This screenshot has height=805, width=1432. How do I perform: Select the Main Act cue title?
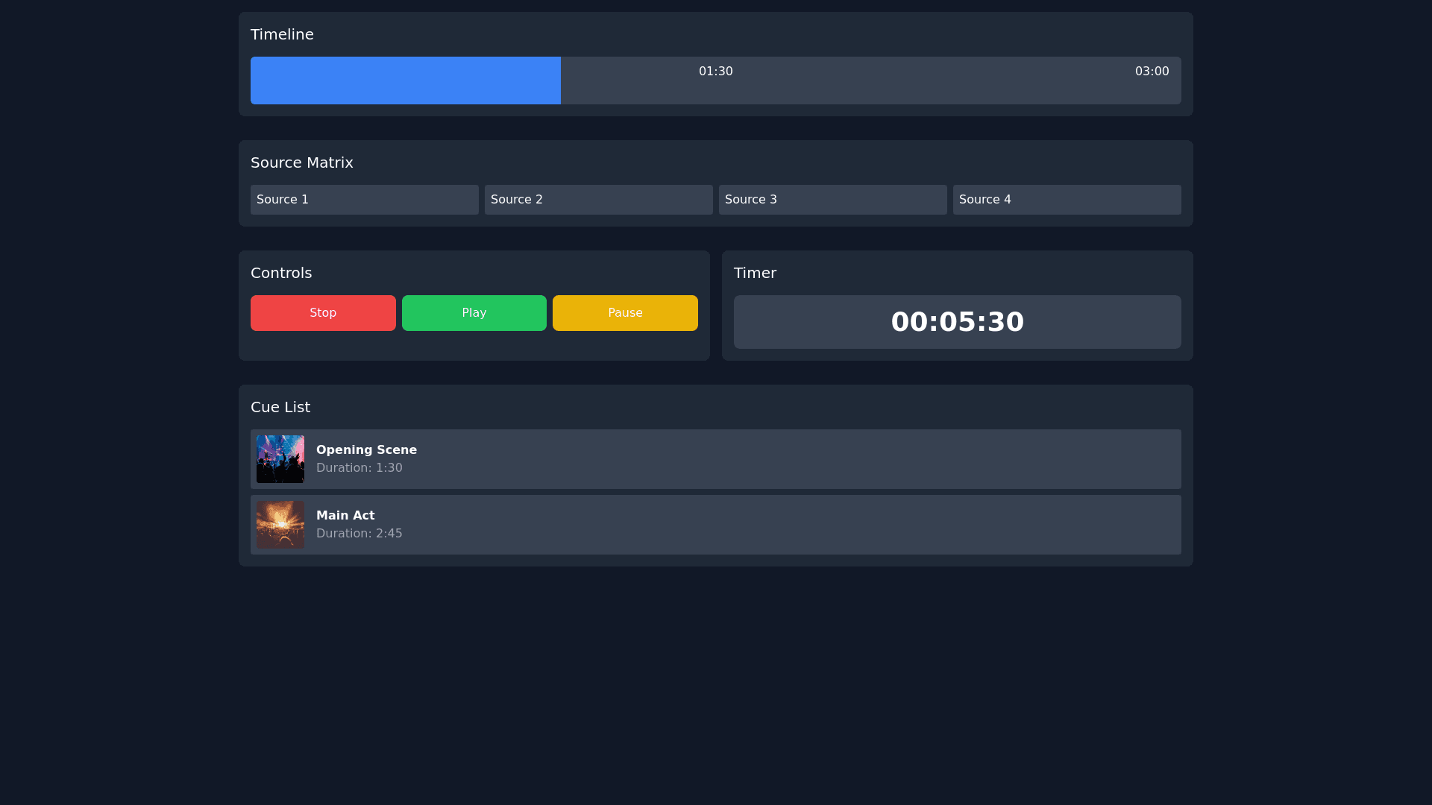tap(345, 516)
